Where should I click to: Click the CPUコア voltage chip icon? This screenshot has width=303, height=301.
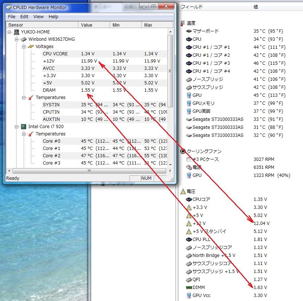[x=189, y=199]
